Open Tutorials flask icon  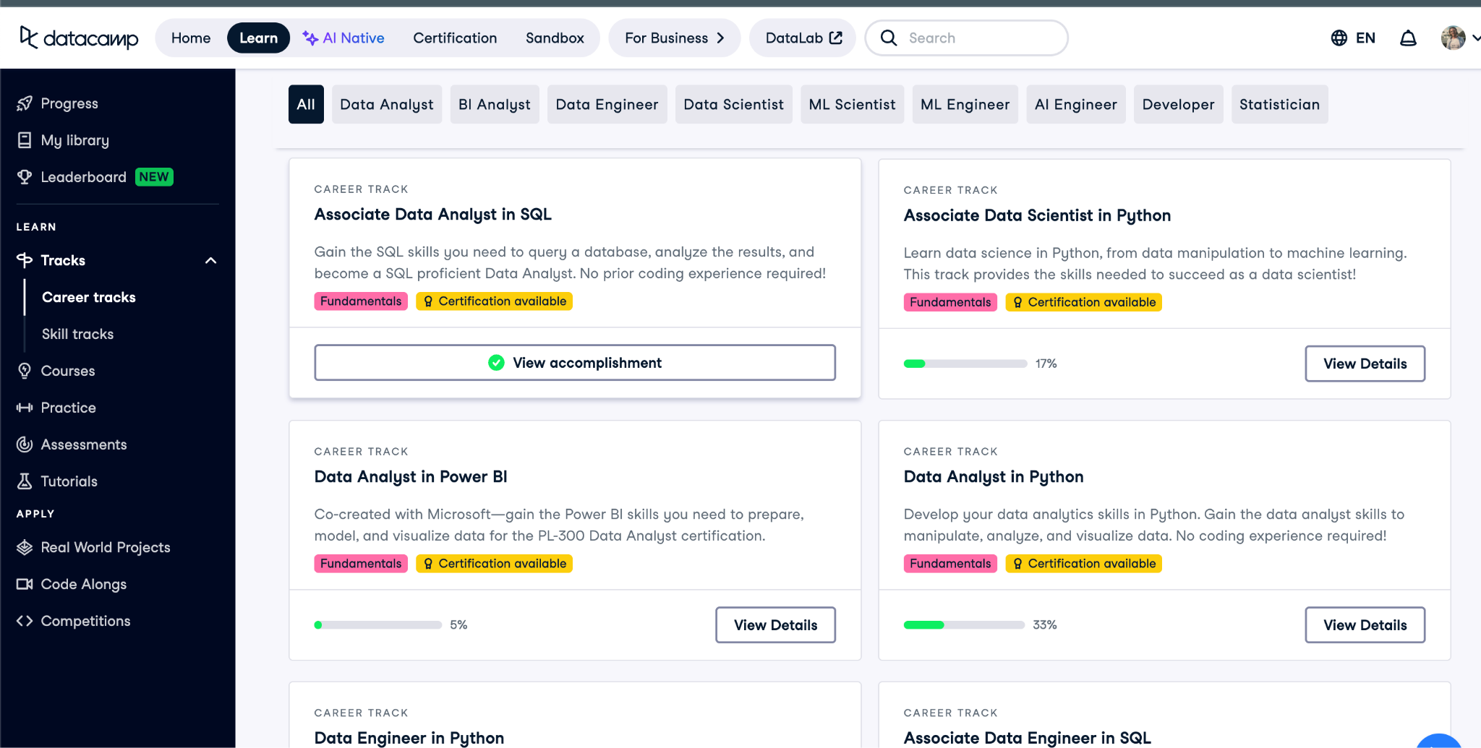coord(25,481)
